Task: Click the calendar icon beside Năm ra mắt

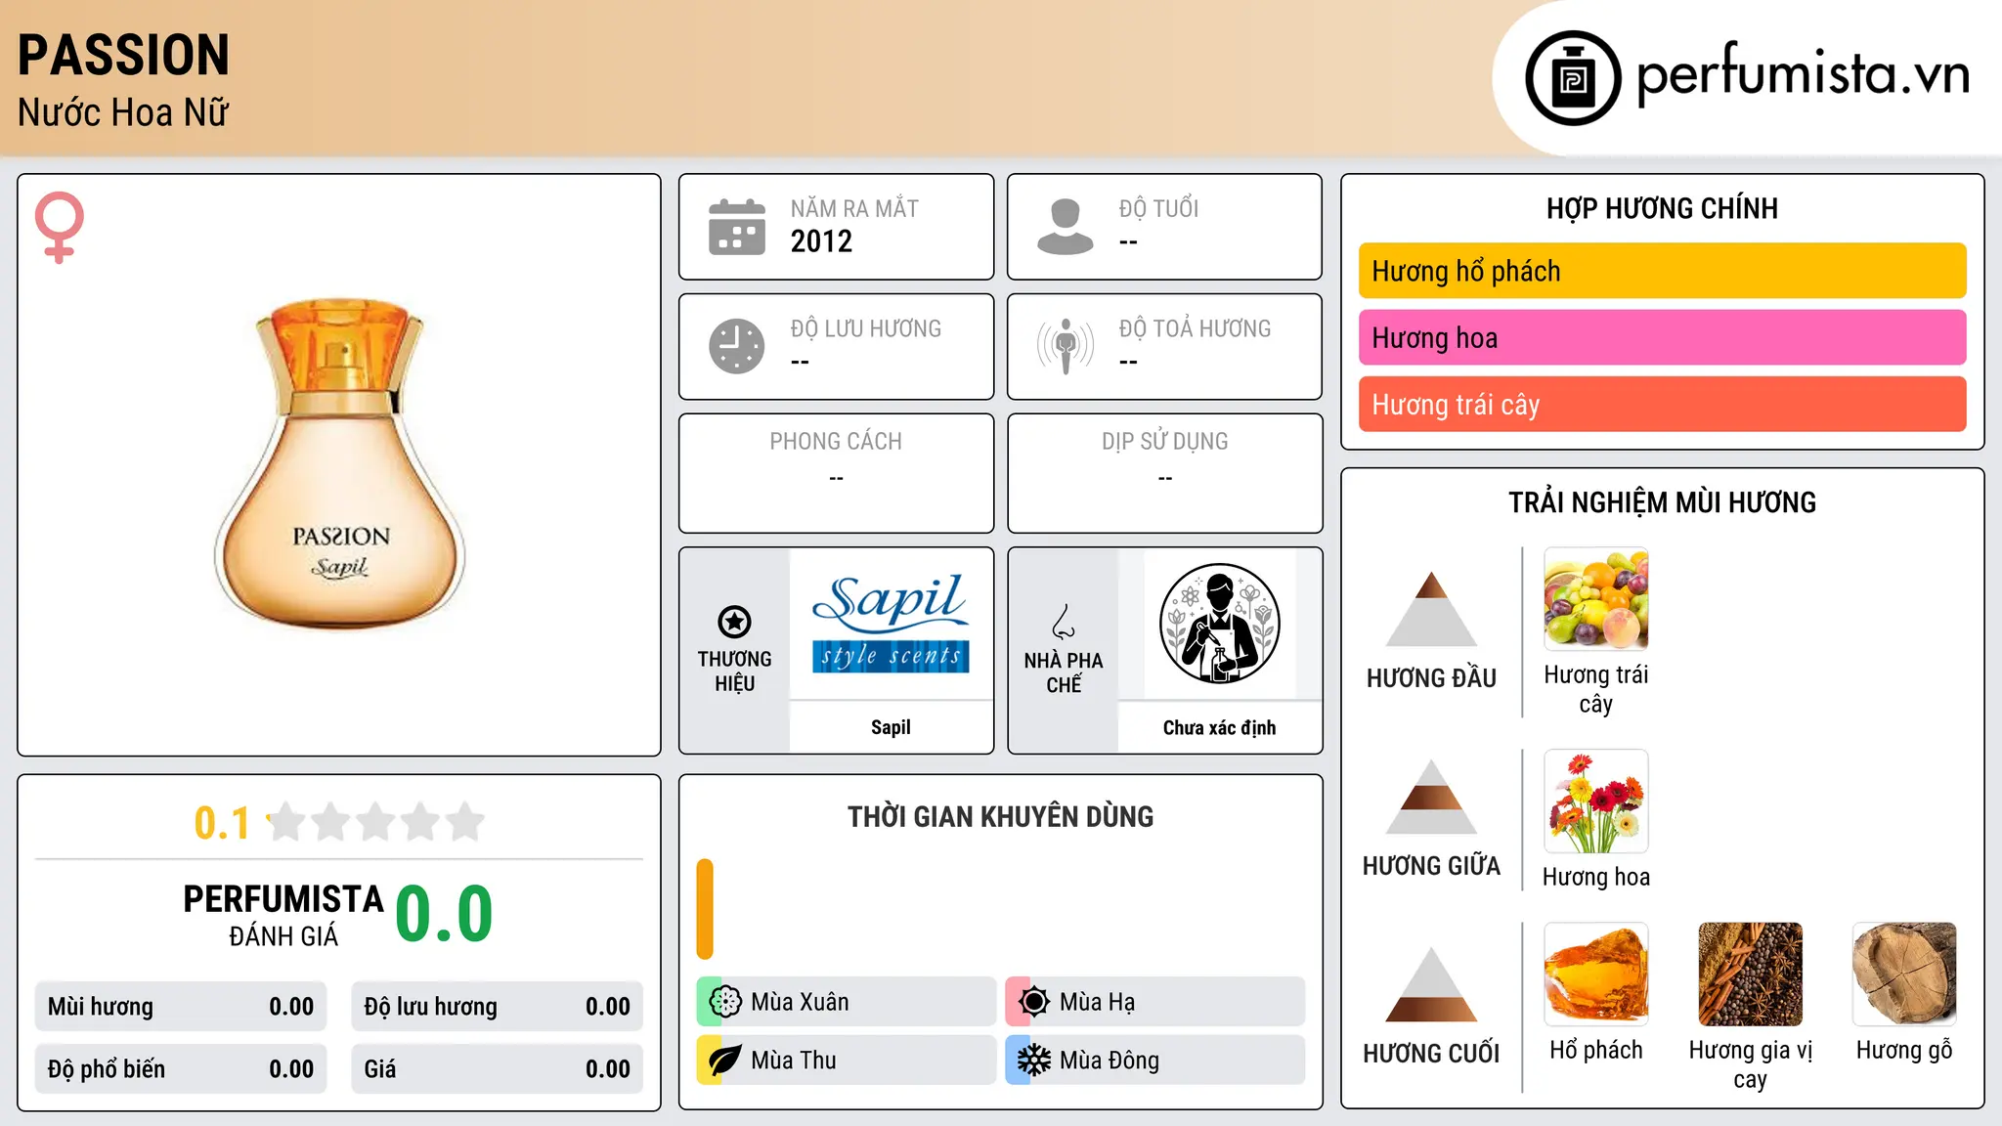Action: pyautogui.click(x=737, y=227)
